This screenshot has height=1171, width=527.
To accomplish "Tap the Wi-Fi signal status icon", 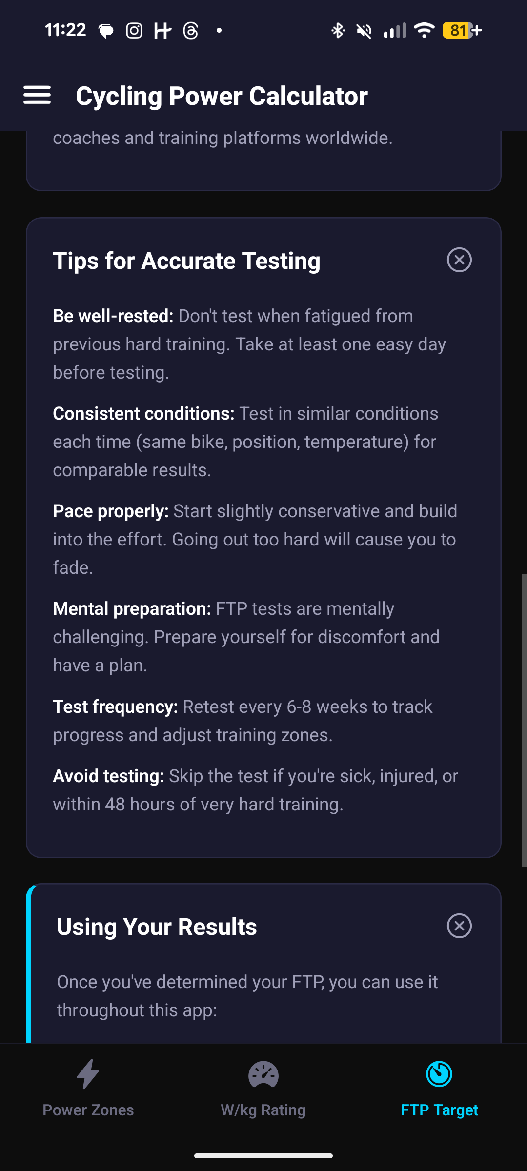I will [x=424, y=31].
